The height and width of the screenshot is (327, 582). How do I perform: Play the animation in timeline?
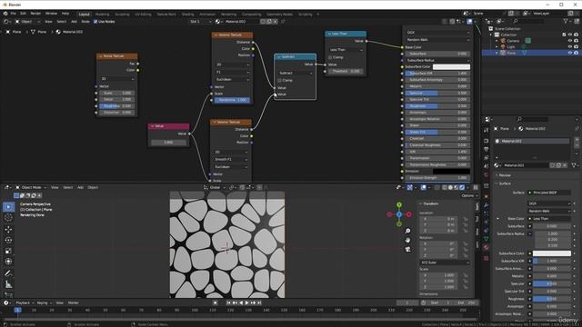247,302
